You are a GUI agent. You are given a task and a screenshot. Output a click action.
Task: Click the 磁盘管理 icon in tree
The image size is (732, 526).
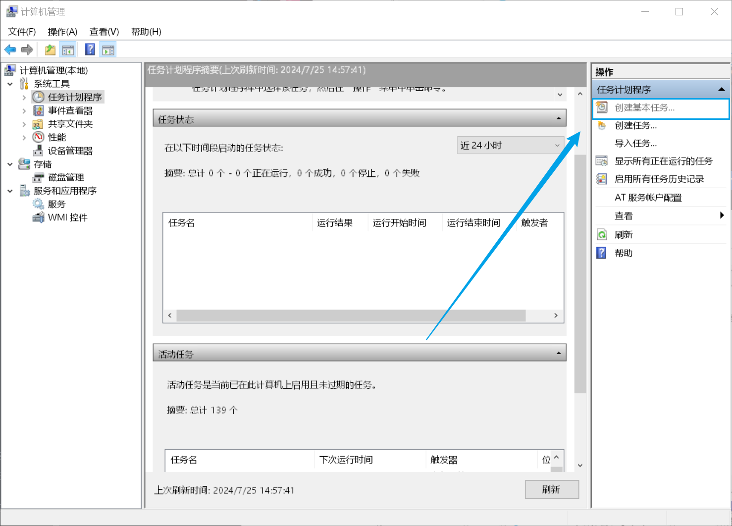(38, 177)
